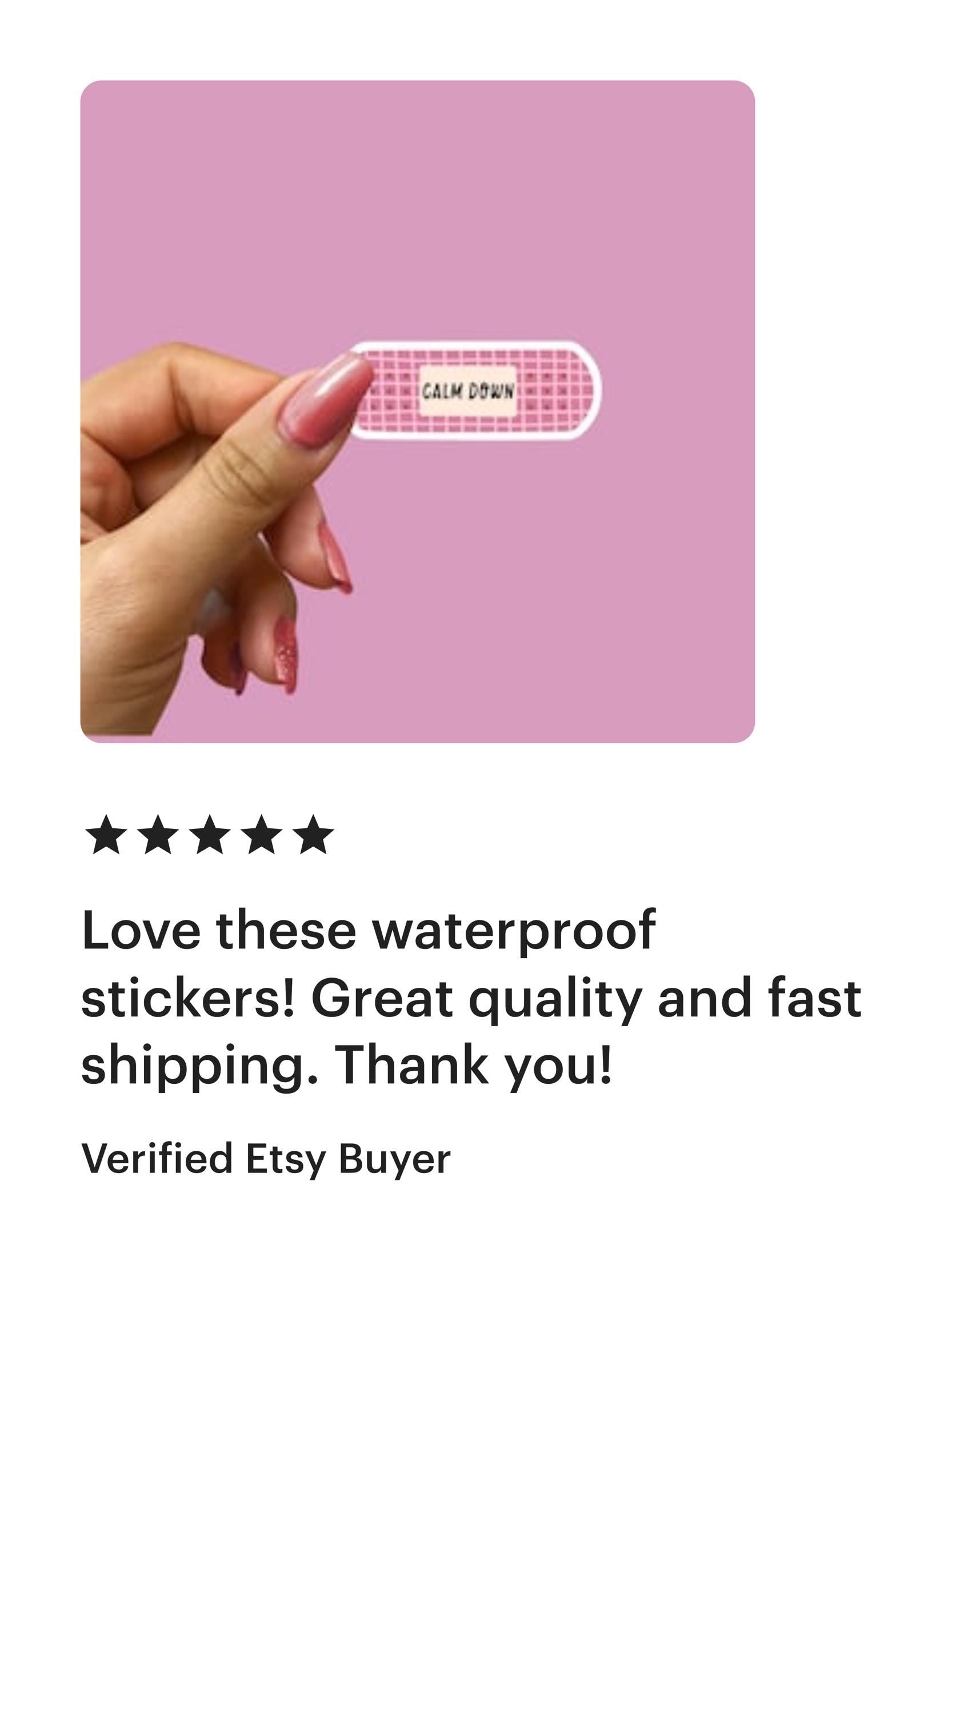This screenshot has width=964, height=1715.
Task: Click the word Verified under review
Action: (157, 1158)
